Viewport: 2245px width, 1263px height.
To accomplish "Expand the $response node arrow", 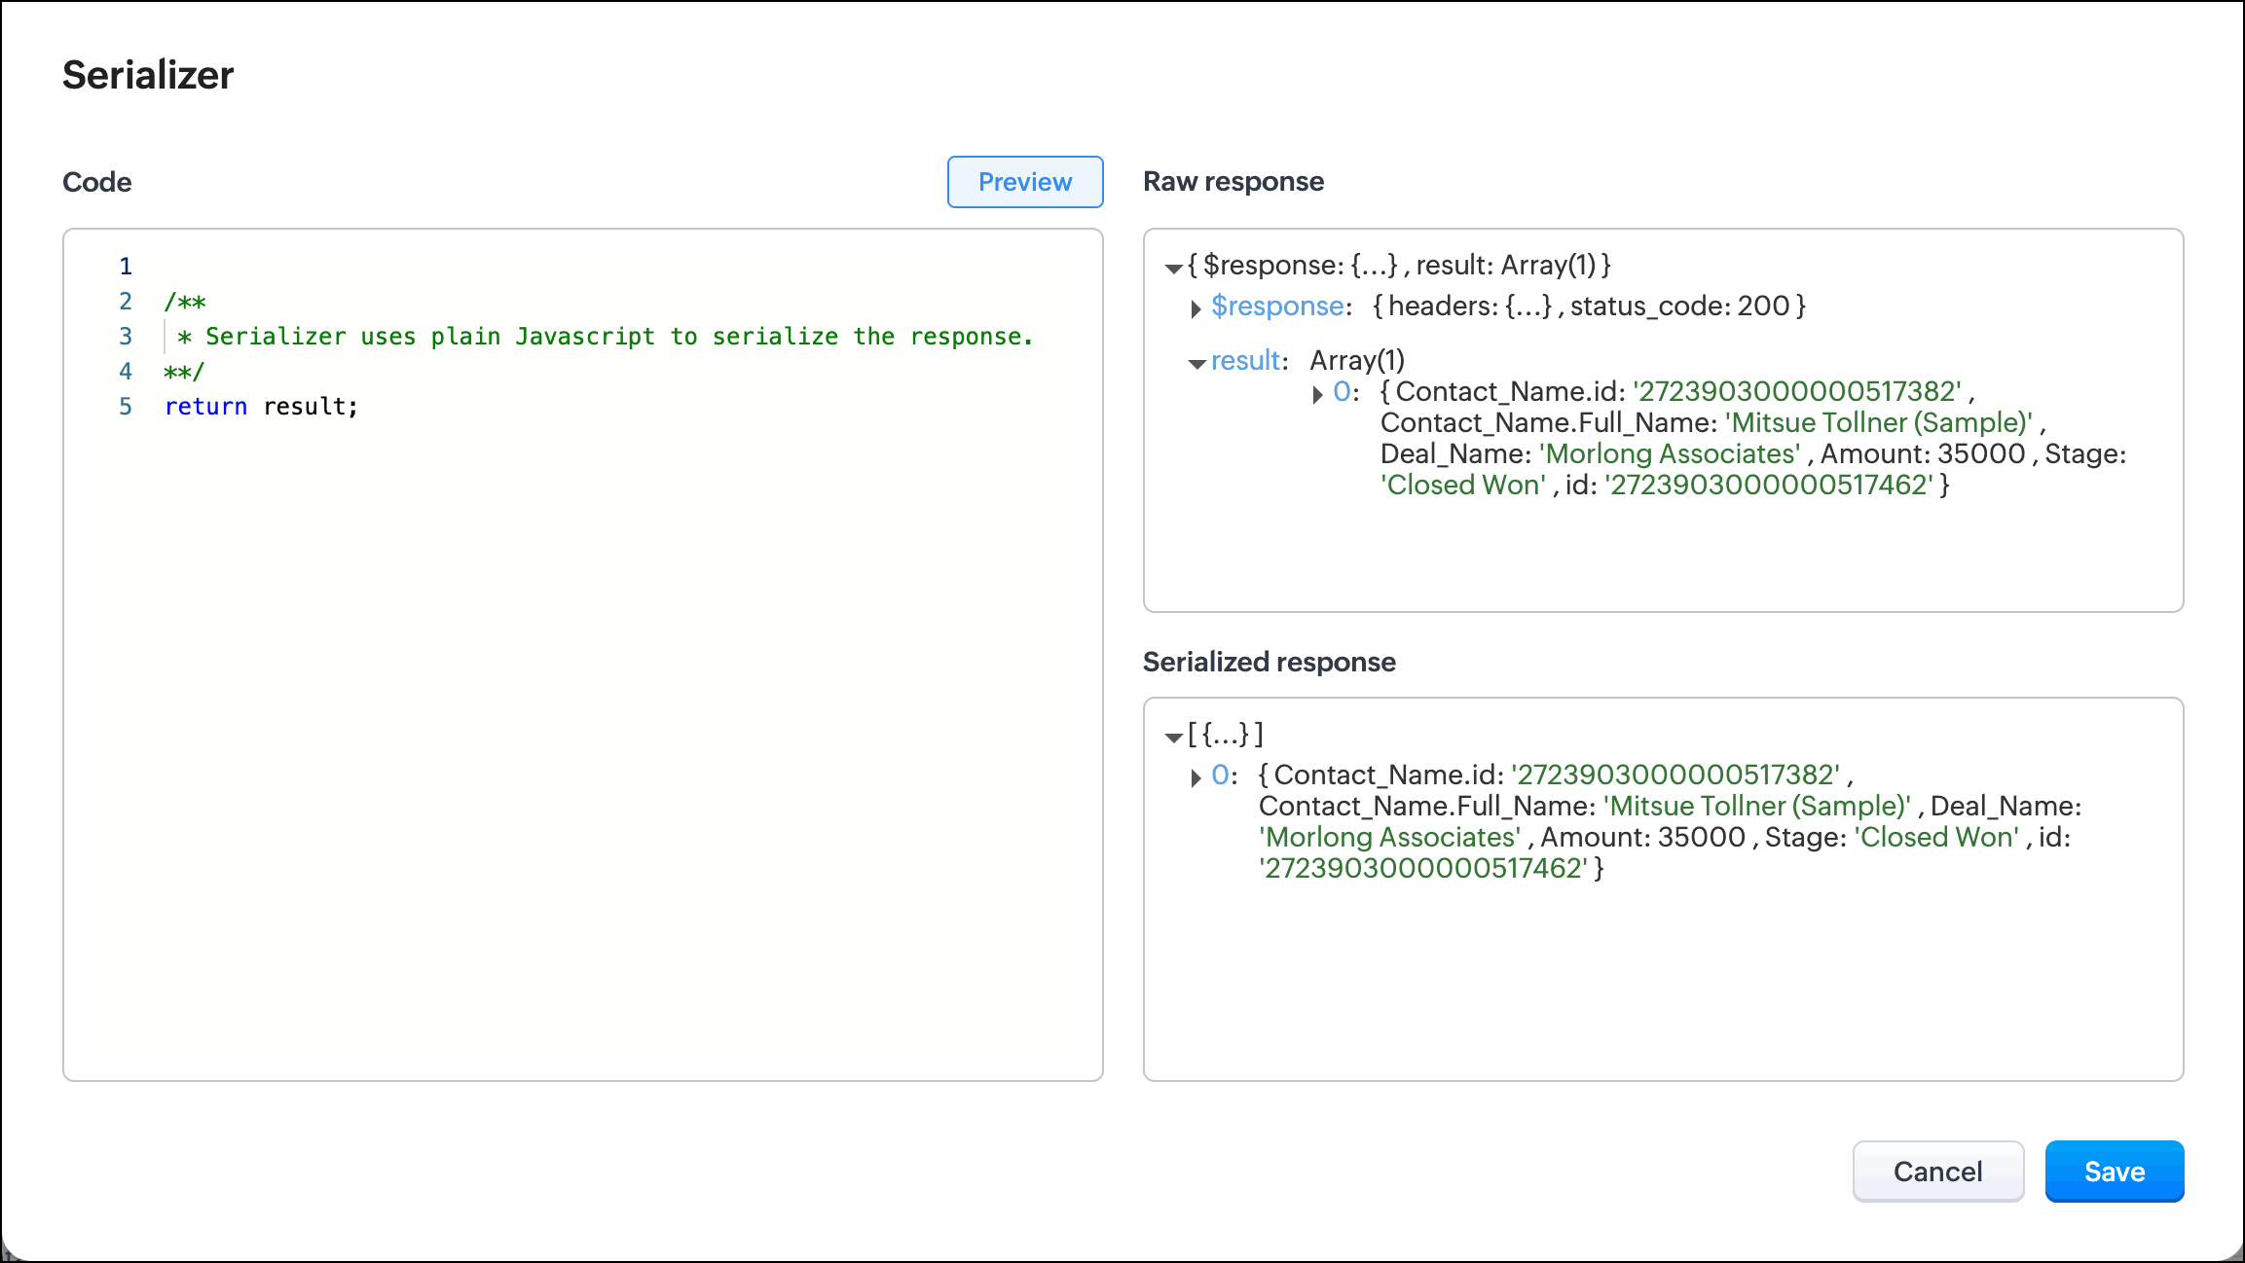I will [x=1196, y=309].
